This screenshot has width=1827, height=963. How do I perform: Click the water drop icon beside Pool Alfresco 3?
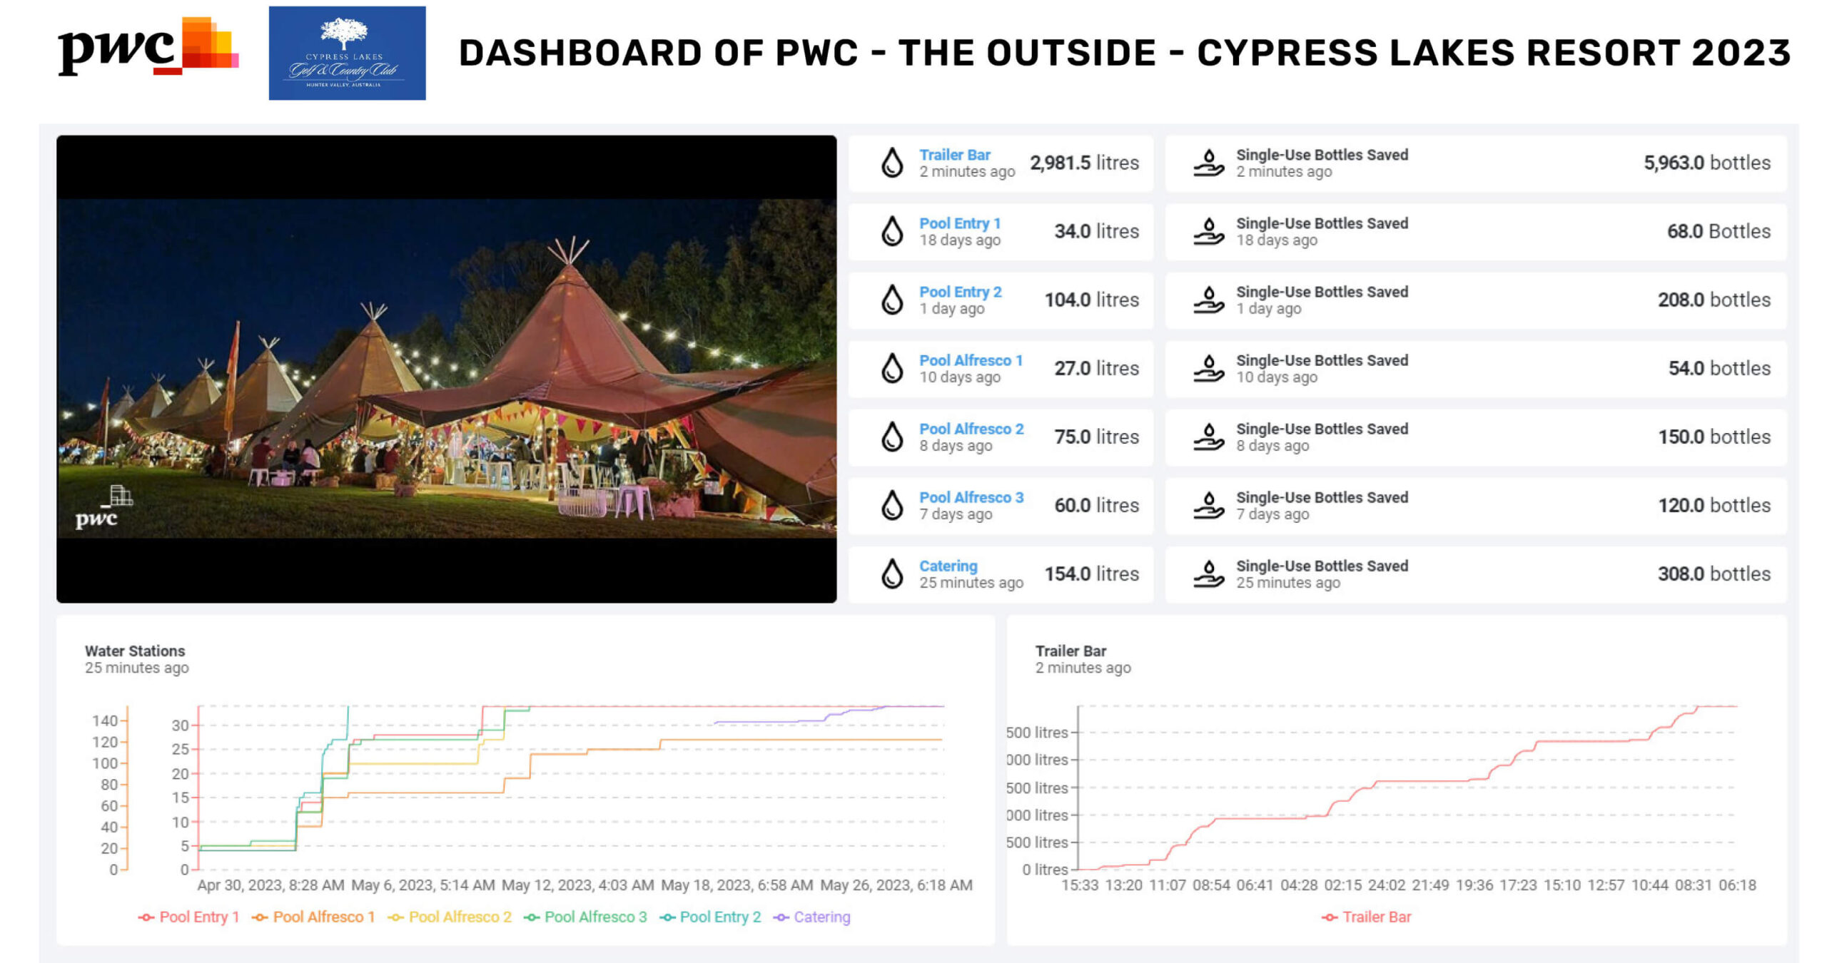pyautogui.click(x=891, y=505)
